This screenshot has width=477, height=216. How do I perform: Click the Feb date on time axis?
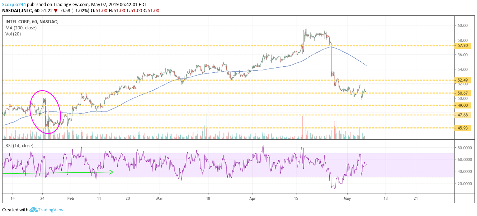71,198
